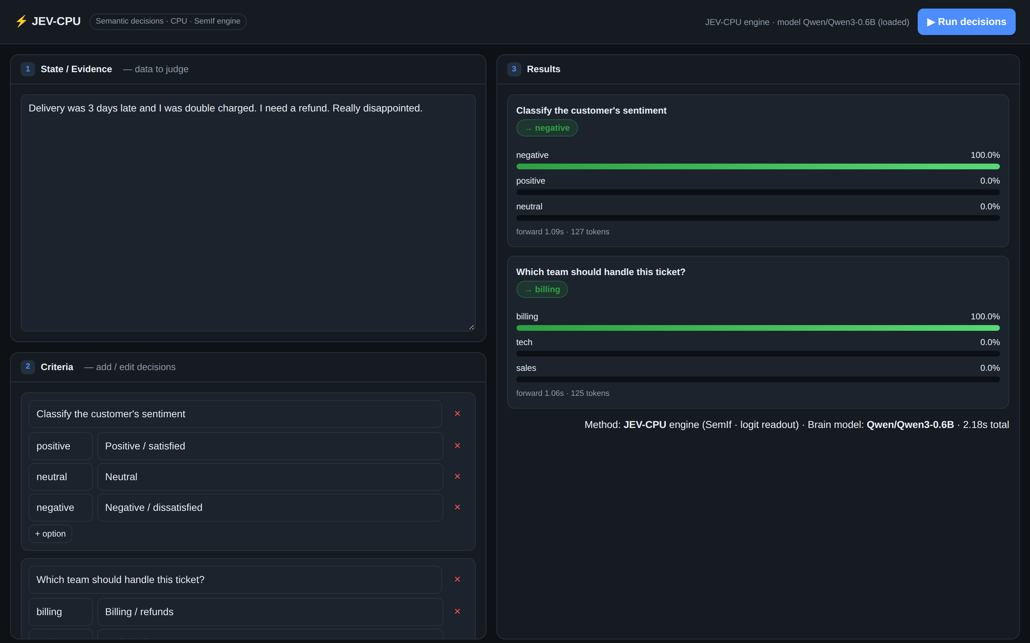Viewport: 1030px width, 643px height.
Task: Click the Run decisions button
Action: 966,22
